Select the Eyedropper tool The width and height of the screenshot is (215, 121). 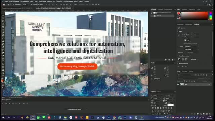(x=3, y=33)
